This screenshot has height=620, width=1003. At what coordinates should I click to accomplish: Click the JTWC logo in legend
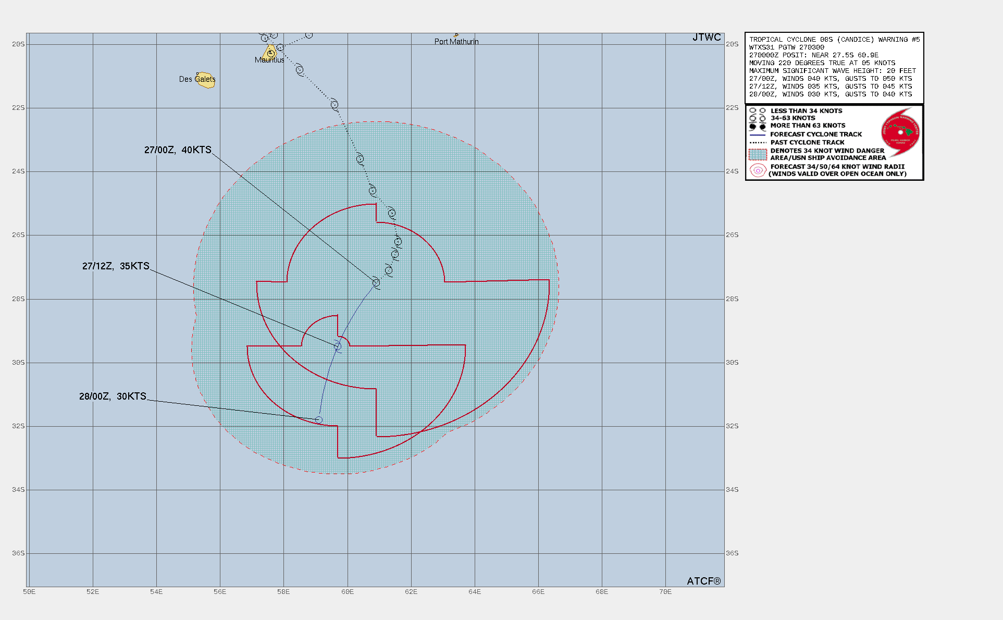point(900,132)
